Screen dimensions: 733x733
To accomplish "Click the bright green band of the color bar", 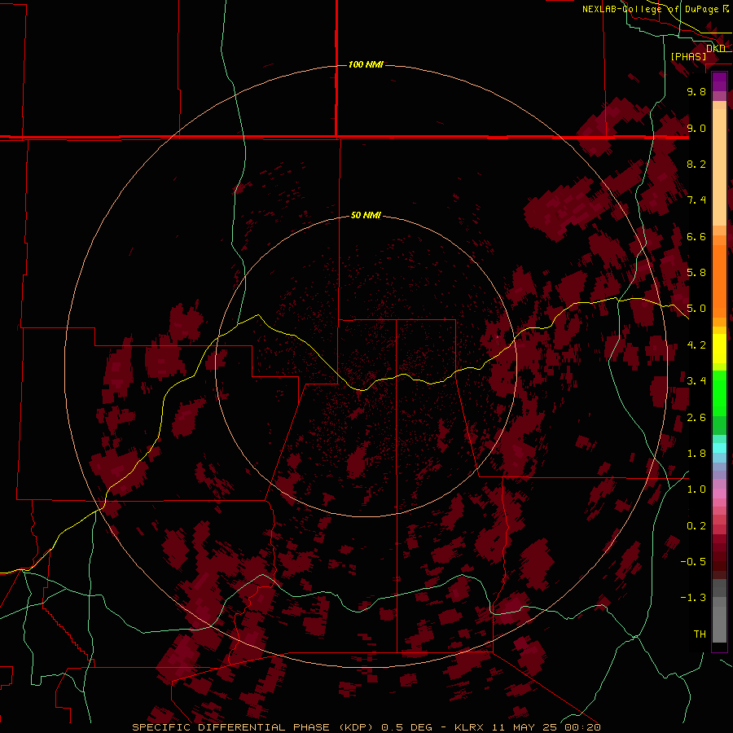I will point(719,393).
